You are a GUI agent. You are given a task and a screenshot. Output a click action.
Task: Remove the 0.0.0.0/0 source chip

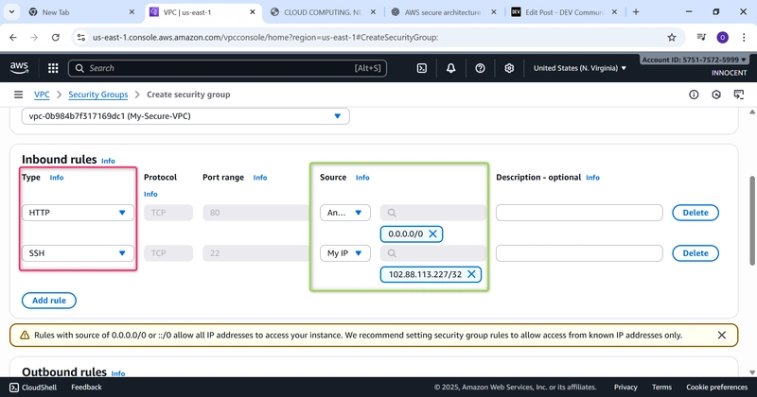coord(433,233)
